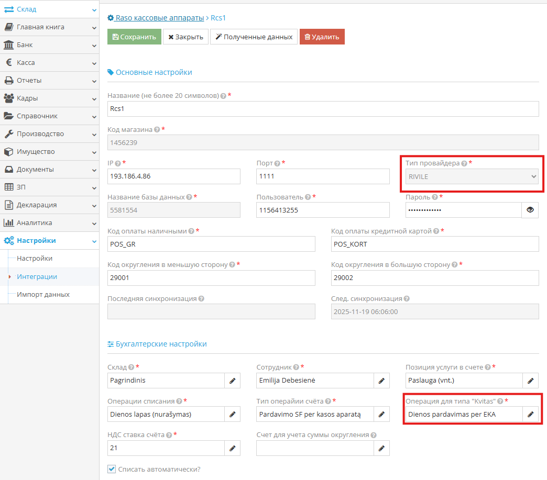
Task: Edit the Операции списания value via pencil
Action: pos(232,415)
